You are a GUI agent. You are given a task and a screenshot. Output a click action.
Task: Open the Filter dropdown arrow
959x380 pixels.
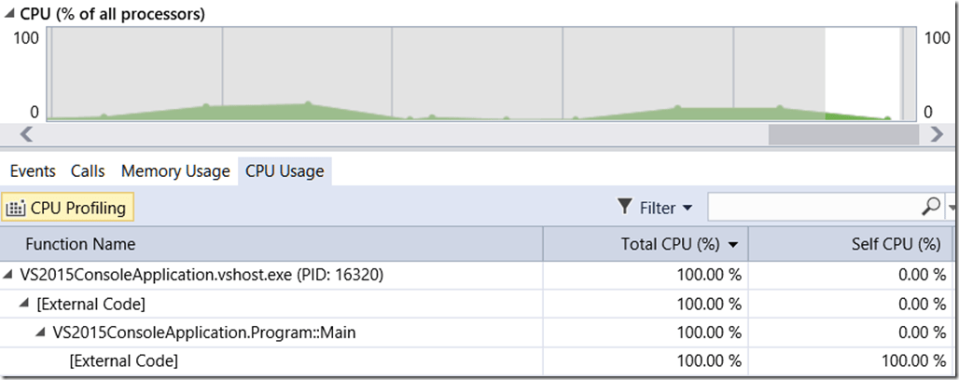(688, 208)
